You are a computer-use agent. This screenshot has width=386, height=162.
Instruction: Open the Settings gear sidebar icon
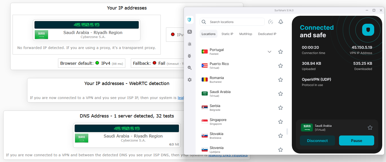click(190, 80)
